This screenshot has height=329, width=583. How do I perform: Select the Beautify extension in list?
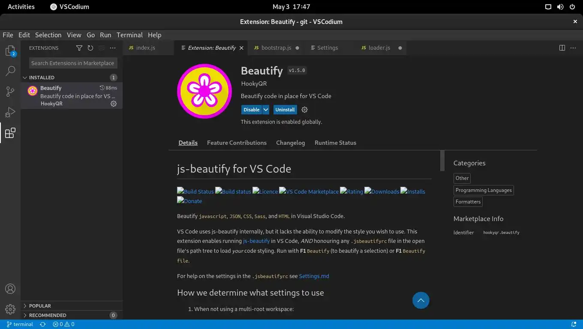pyautogui.click(x=72, y=96)
